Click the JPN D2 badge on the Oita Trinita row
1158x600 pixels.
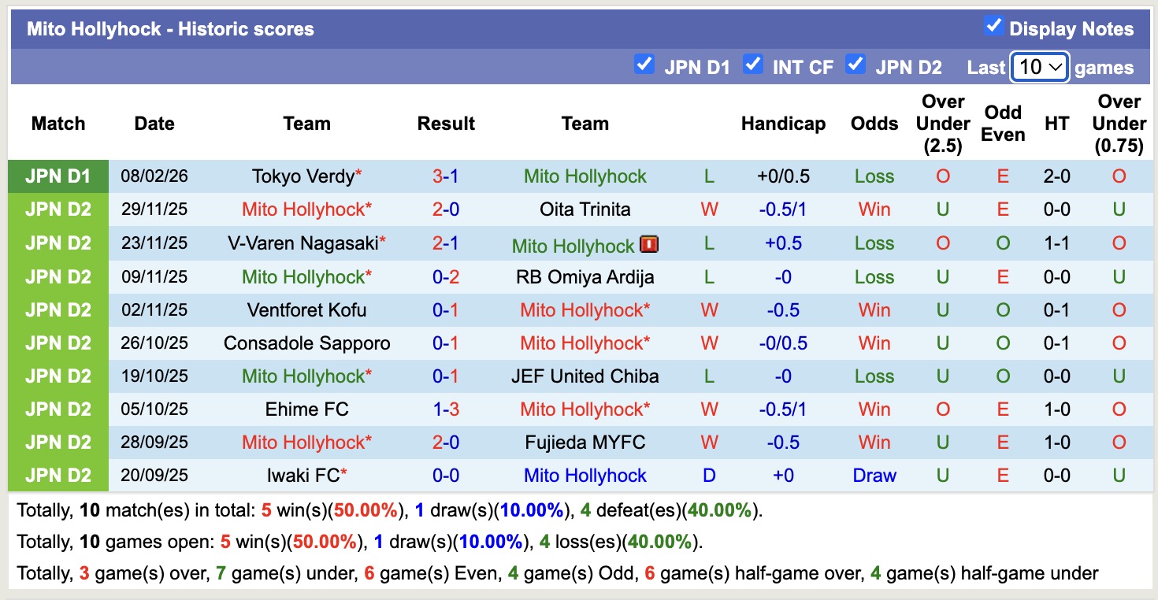[58, 209]
